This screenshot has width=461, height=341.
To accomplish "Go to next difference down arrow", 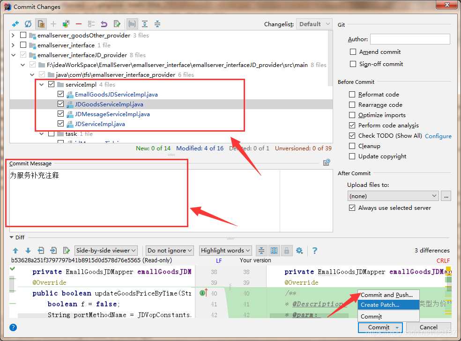I will tap(28, 251).
